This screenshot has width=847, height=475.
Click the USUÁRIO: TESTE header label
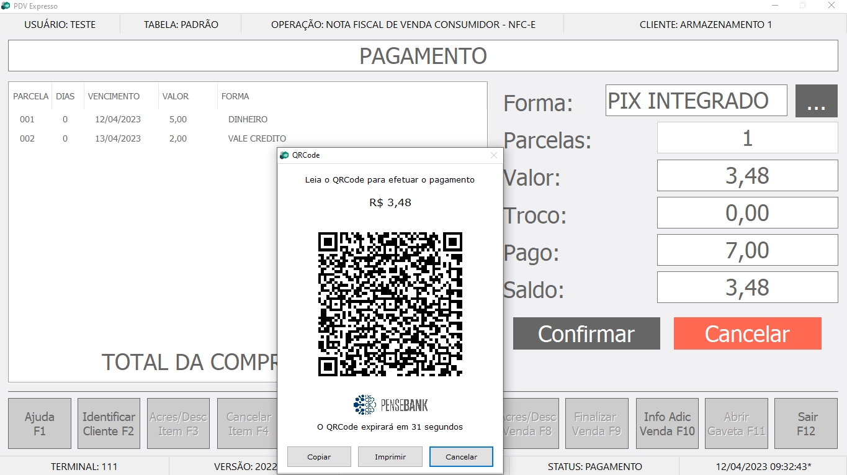click(x=60, y=25)
